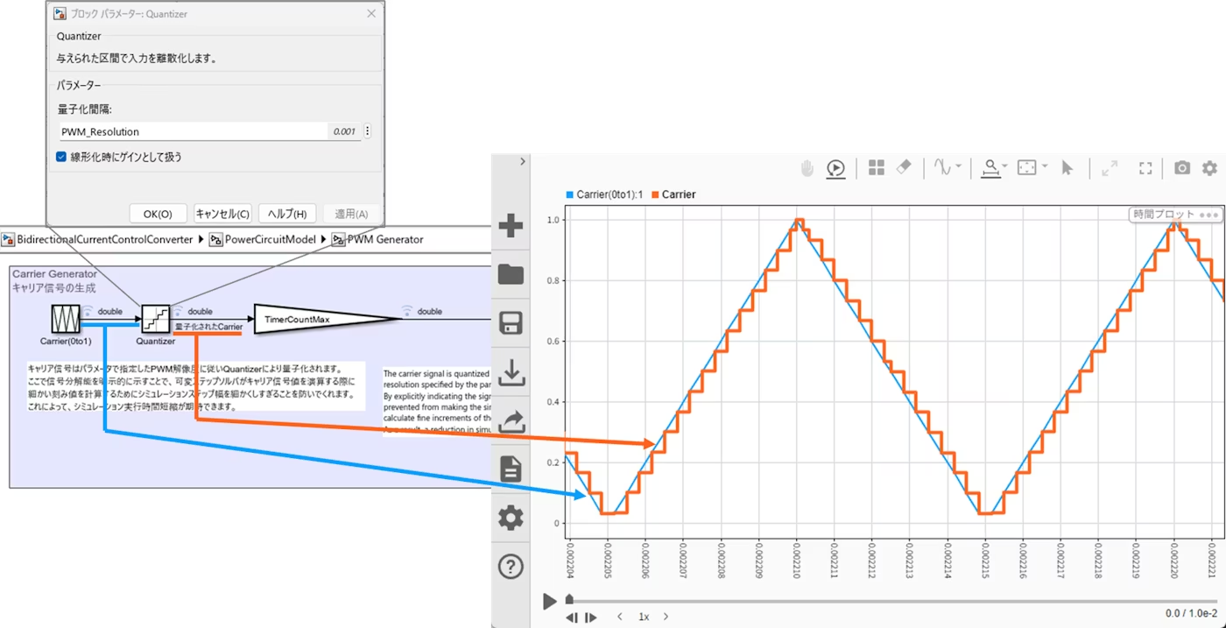Click the plus add icon in sidebar
The height and width of the screenshot is (628, 1226).
click(x=511, y=226)
